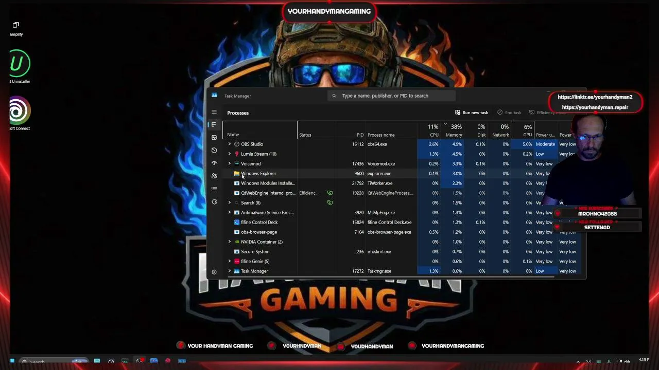Viewport: 659px width, 370px height.
Task: Open the Services sidebar icon
Action: [x=214, y=201]
